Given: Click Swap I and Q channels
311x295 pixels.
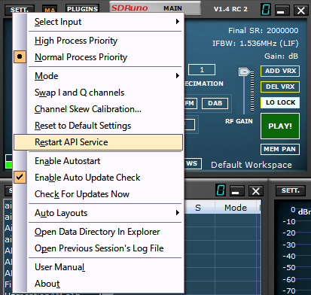Looking at the screenshot, I should [x=98, y=93].
